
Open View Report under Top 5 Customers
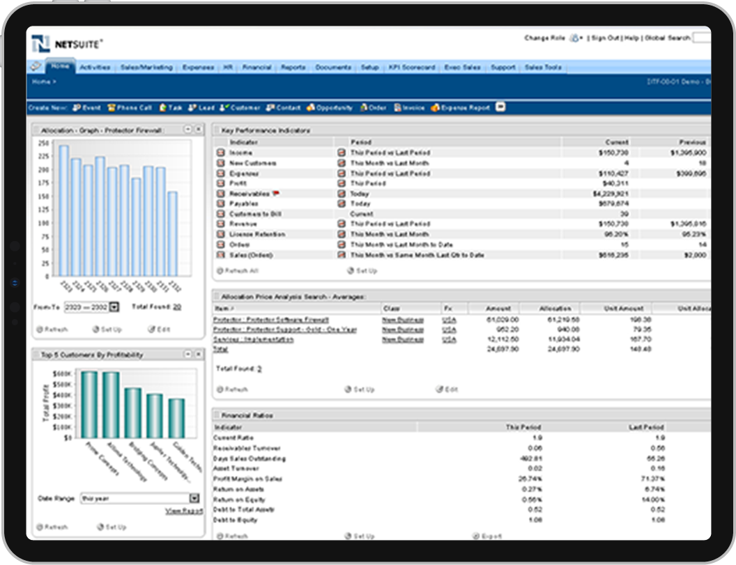(x=184, y=511)
